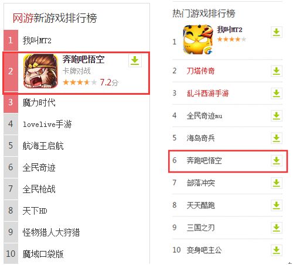Click download icon for 乱斗西游手游
Image resolution: width=293 pixels, height=265 pixels.
point(277,94)
